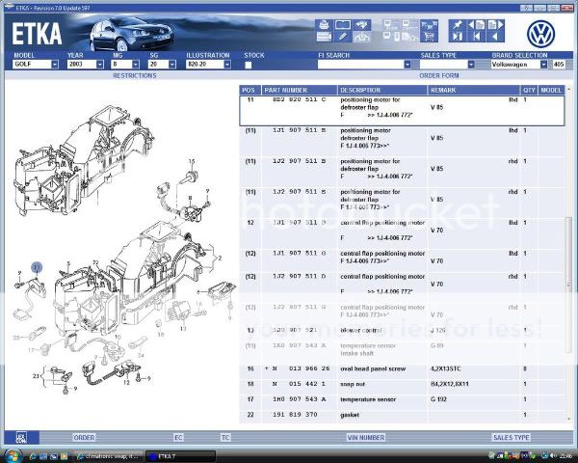Open the FI SEARCH dropdown

(409, 65)
